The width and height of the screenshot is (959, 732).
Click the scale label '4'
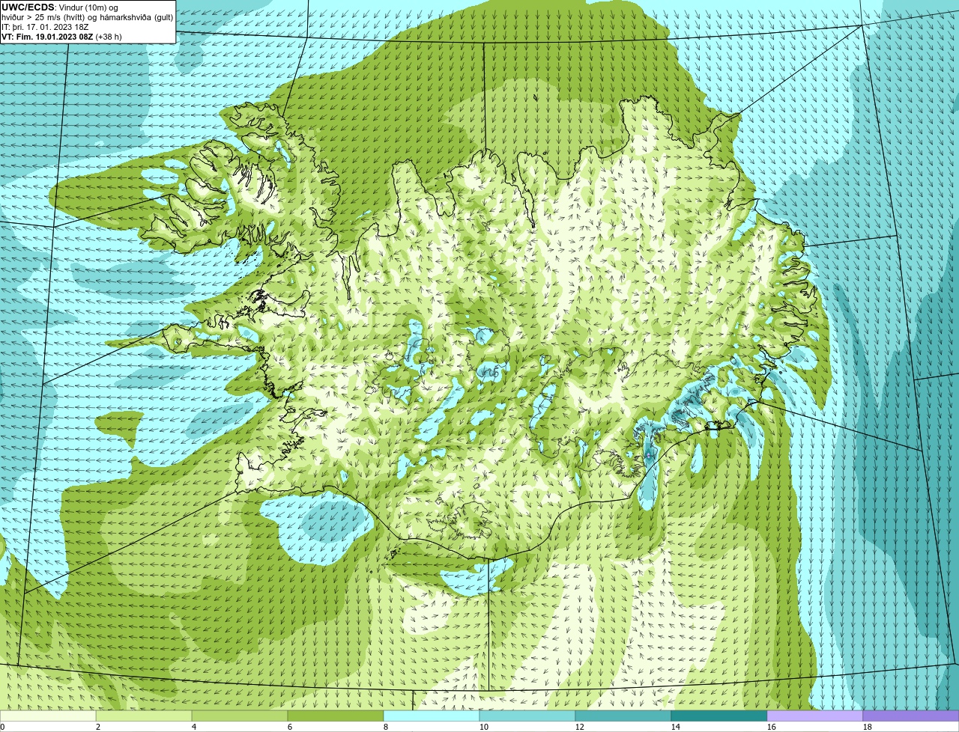194,727
